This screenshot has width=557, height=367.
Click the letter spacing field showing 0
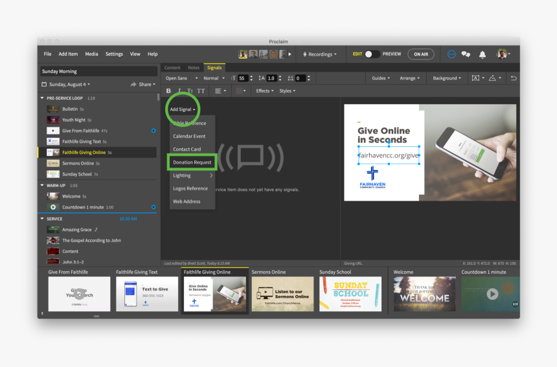(x=300, y=78)
